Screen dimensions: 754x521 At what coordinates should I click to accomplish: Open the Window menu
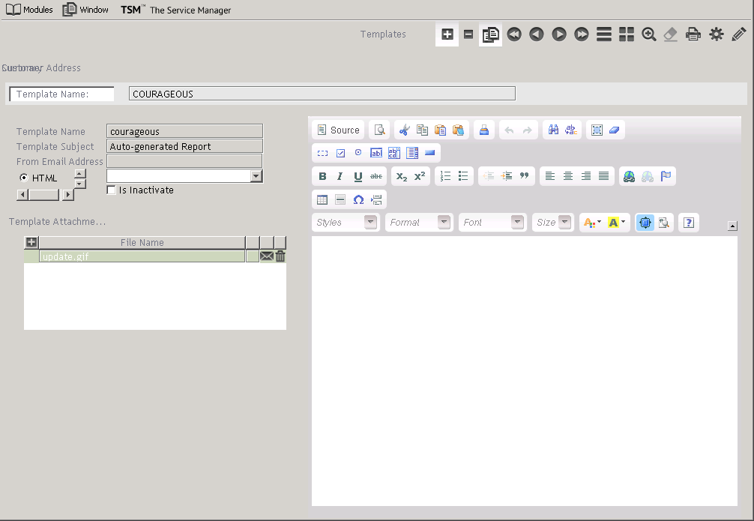tap(85, 10)
